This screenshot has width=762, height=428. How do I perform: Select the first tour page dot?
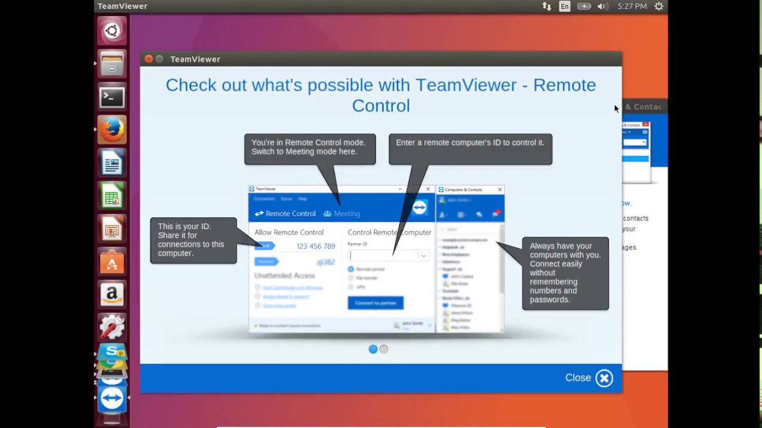click(x=373, y=350)
